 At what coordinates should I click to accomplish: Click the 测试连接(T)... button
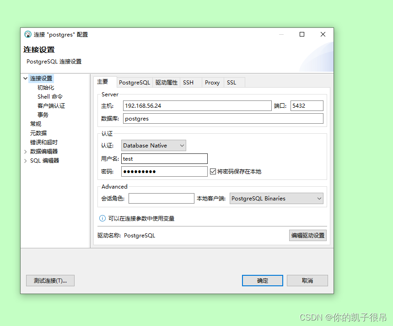pos(50,280)
